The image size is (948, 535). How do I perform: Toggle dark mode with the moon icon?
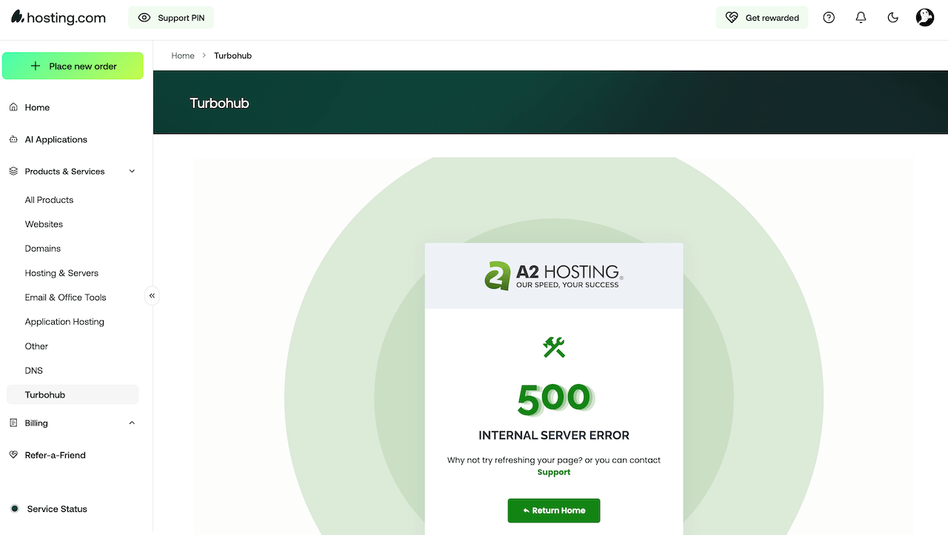892,17
